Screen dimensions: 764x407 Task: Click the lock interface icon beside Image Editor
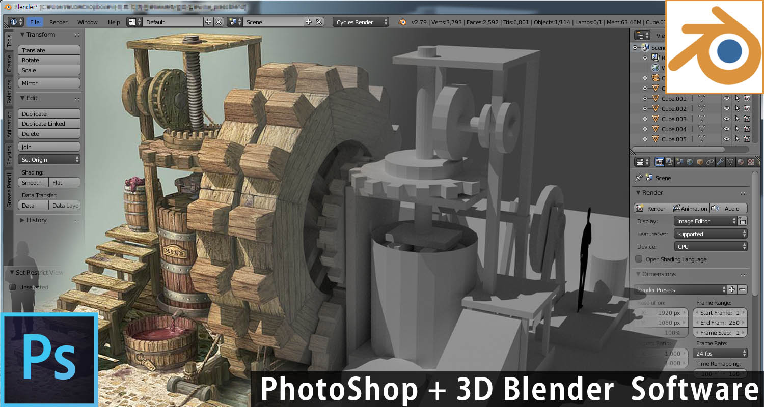743,221
